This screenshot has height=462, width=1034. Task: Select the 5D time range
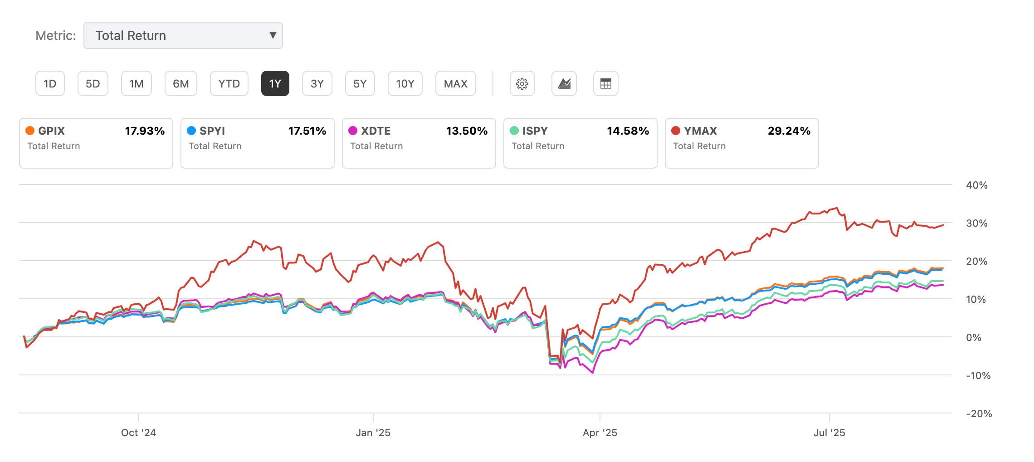[93, 83]
